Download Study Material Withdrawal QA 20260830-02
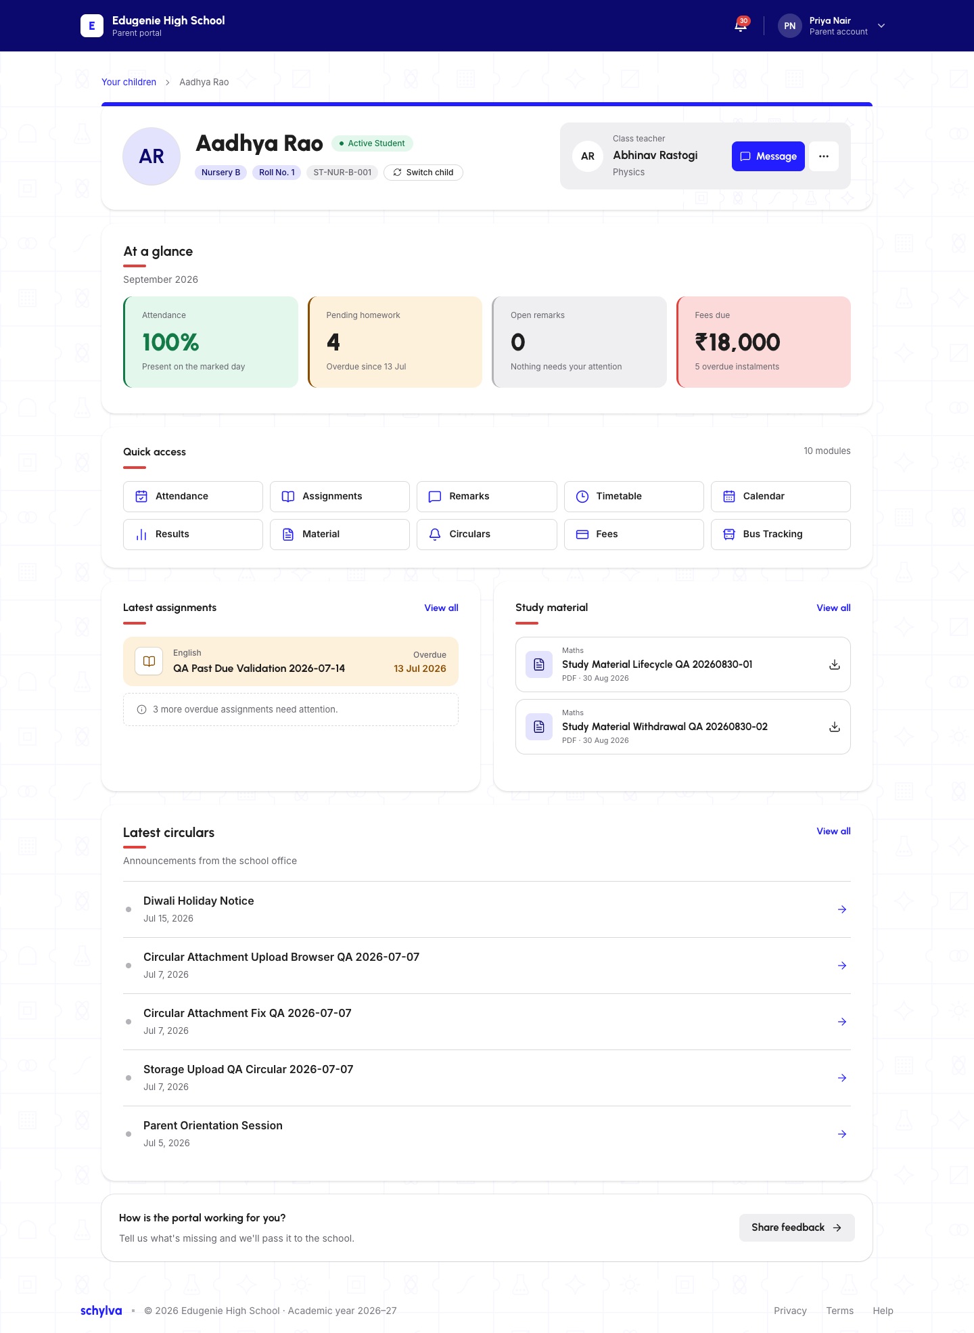Screen dimensions: 974x1333 835,727
